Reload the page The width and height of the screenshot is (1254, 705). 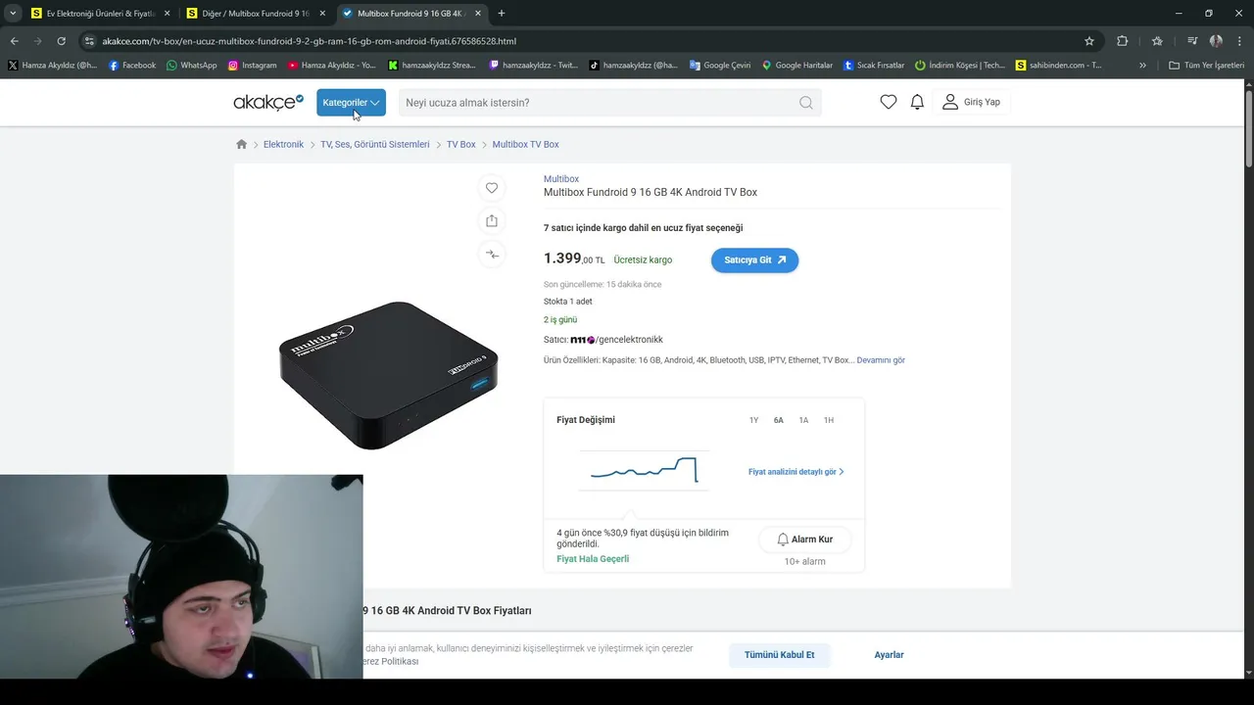61,41
